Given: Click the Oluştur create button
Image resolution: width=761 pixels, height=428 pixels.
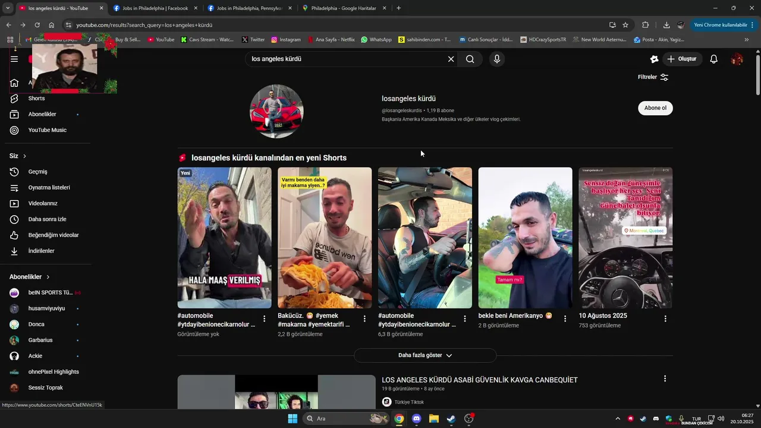Looking at the screenshot, I should click(683, 59).
